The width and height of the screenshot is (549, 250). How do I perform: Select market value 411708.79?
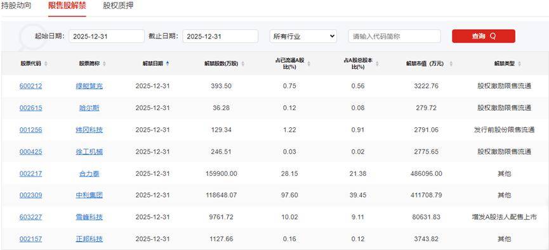click(426, 195)
